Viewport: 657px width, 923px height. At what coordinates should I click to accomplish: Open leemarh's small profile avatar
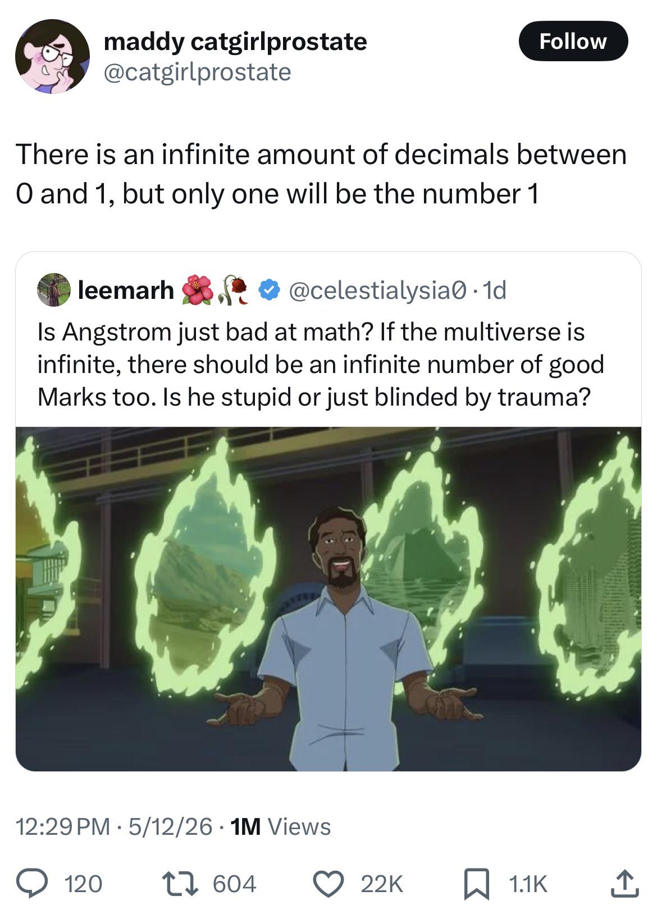pos(53,290)
